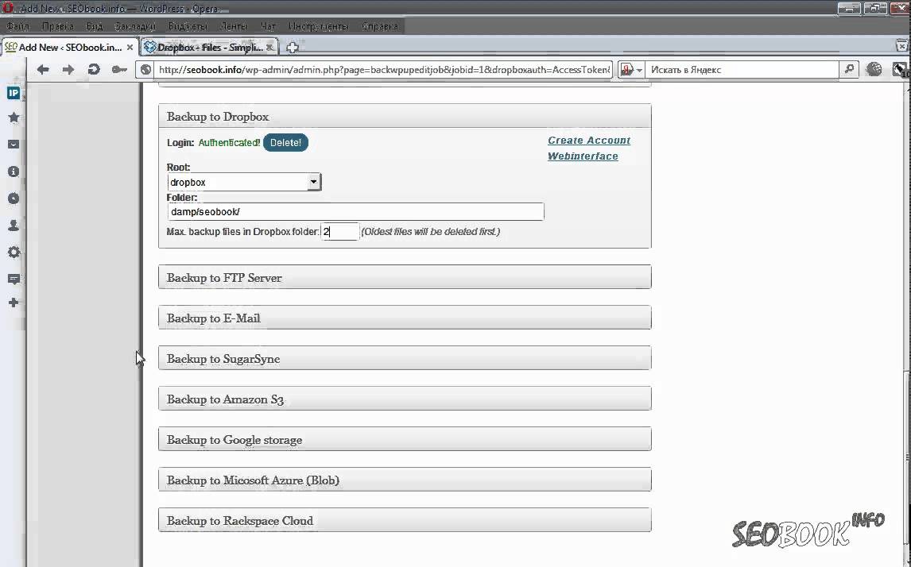Open the Webinterface link
This screenshot has height=567, width=911.
[x=583, y=156]
